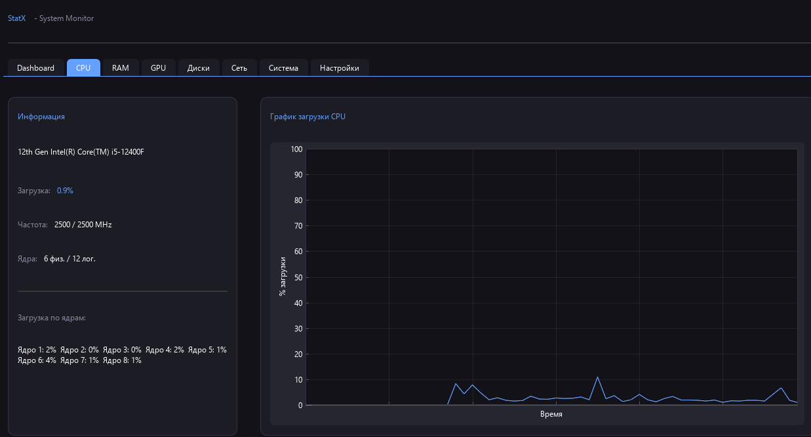Screen dimensions: 811x437
Task: Open the Сеть tab
Action: coord(239,67)
